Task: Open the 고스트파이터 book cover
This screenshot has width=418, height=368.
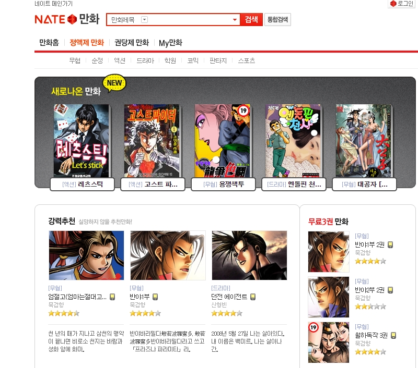Action: point(152,141)
